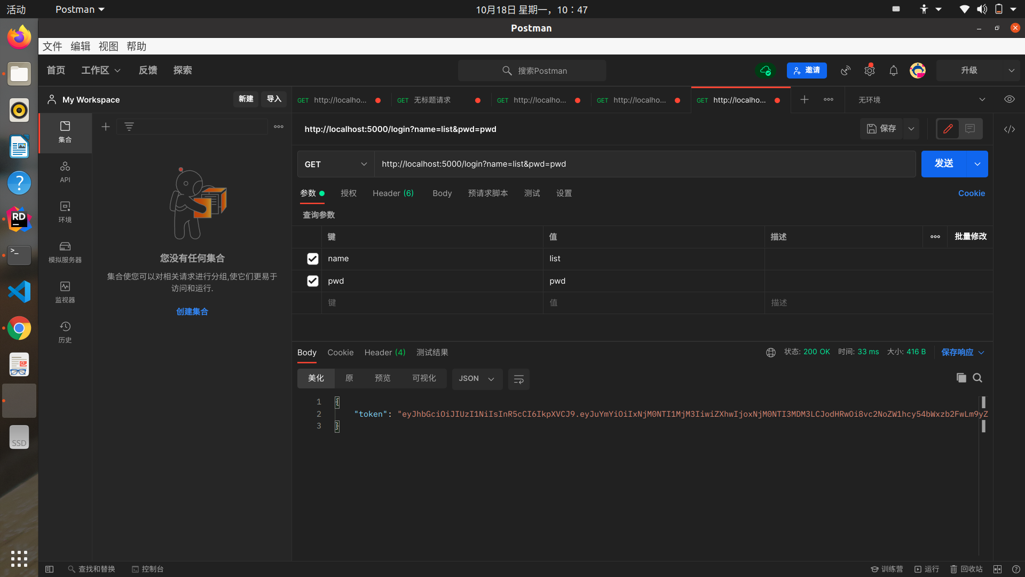Toggle response line wrap icon

[x=519, y=379]
